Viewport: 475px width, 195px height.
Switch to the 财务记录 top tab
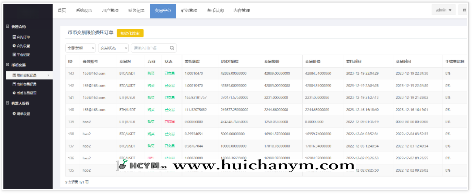tap(136, 11)
